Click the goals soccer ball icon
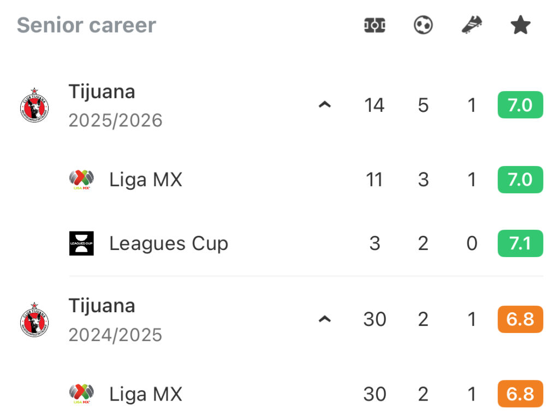 [x=423, y=26]
